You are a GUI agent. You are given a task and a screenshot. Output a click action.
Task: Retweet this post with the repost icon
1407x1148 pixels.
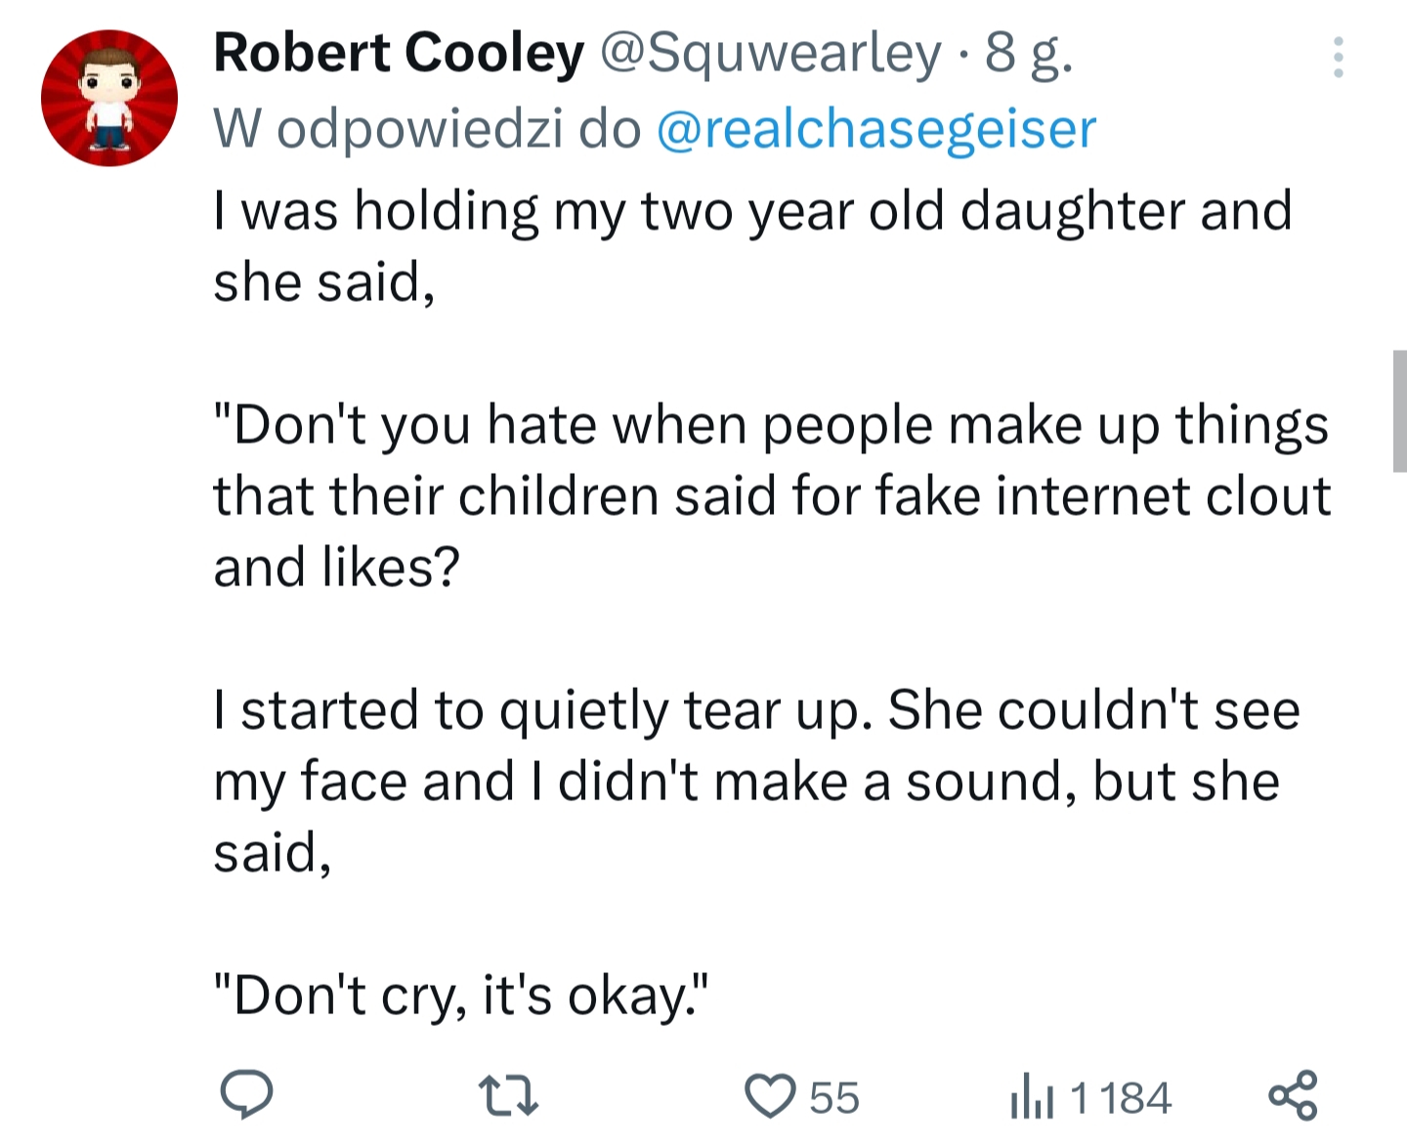508,1095
